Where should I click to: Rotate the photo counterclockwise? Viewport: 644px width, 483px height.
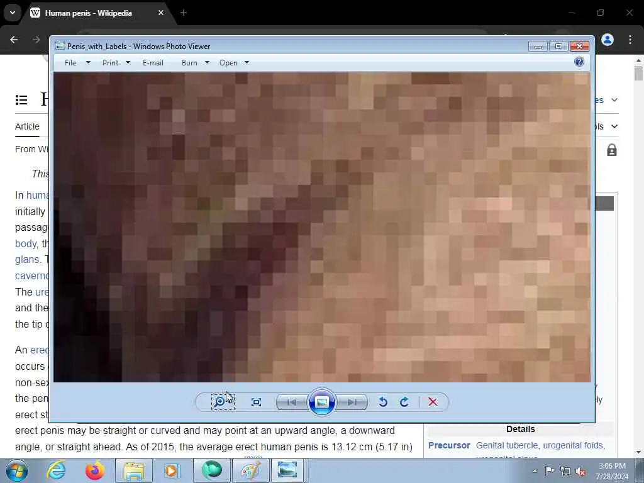(x=383, y=402)
